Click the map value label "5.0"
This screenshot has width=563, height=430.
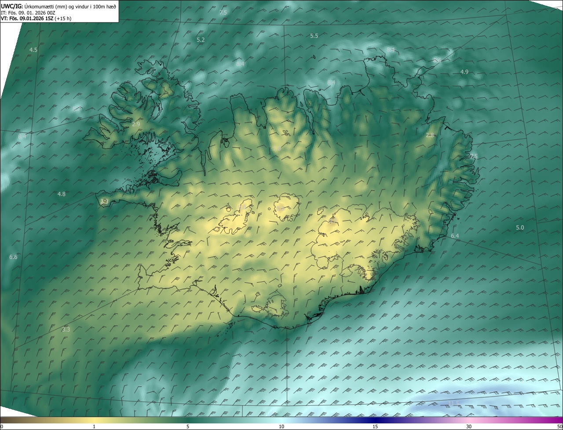point(520,227)
